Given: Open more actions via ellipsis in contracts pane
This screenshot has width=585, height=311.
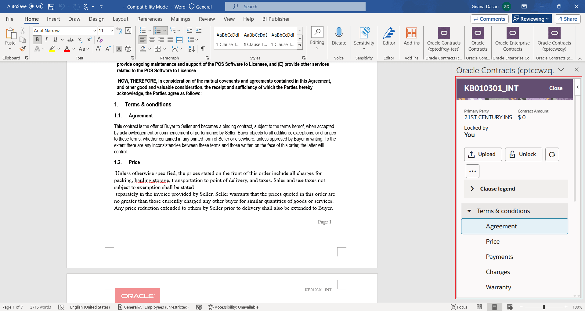Looking at the screenshot, I should [472, 171].
